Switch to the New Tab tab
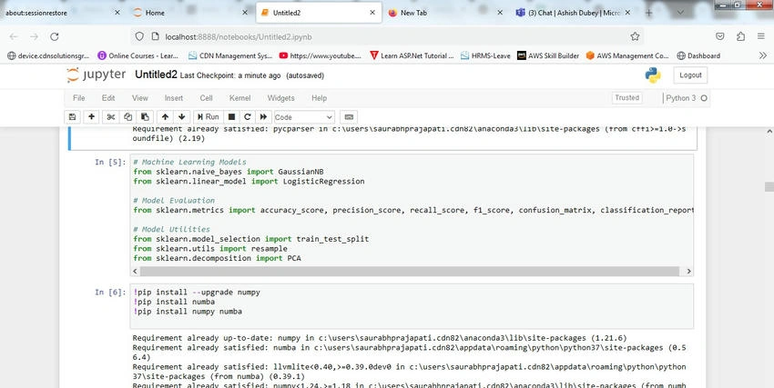 pos(446,13)
